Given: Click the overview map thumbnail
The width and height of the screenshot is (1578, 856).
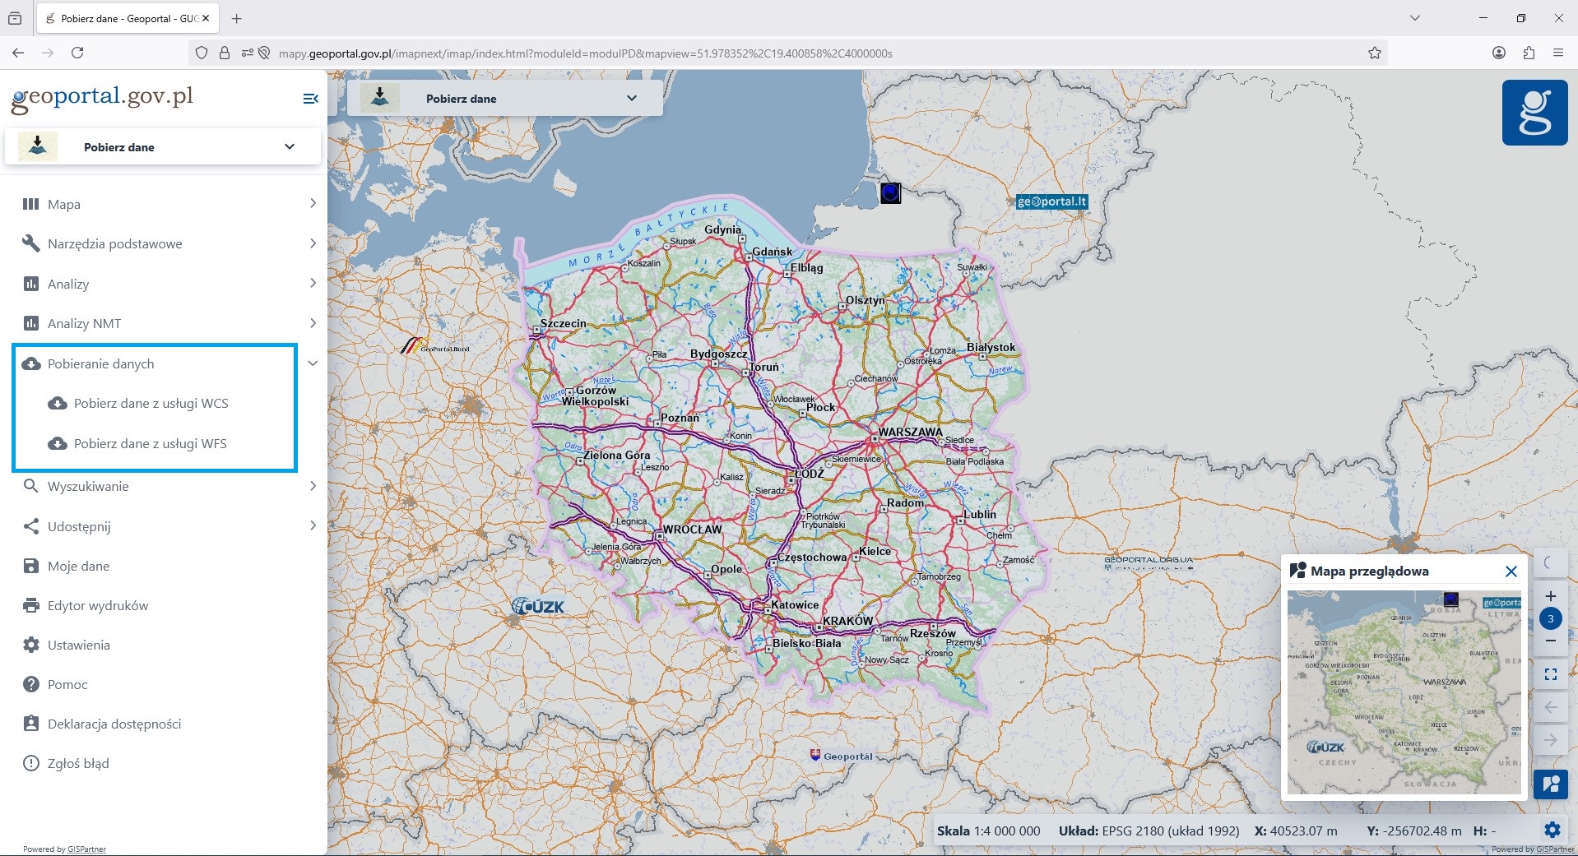Looking at the screenshot, I should (1404, 692).
